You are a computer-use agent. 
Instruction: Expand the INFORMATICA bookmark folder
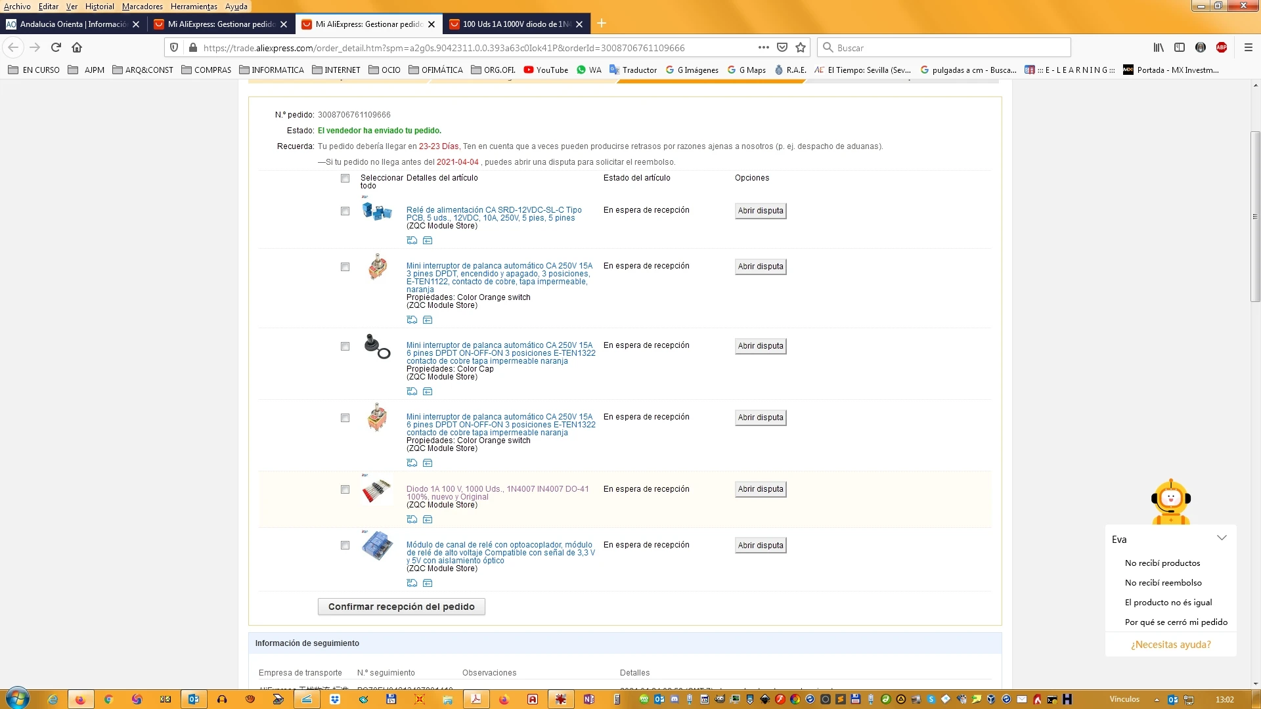[x=271, y=70]
